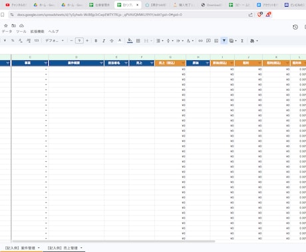Open version history clock icon
Viewport: 306px width, 252px height.
295,27
